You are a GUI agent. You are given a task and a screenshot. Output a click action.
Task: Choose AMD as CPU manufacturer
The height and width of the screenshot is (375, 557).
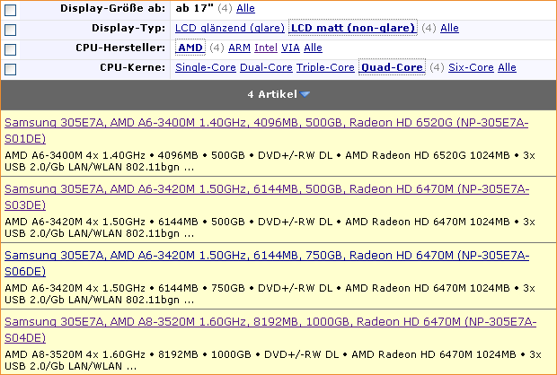click(x=190, y=48)
